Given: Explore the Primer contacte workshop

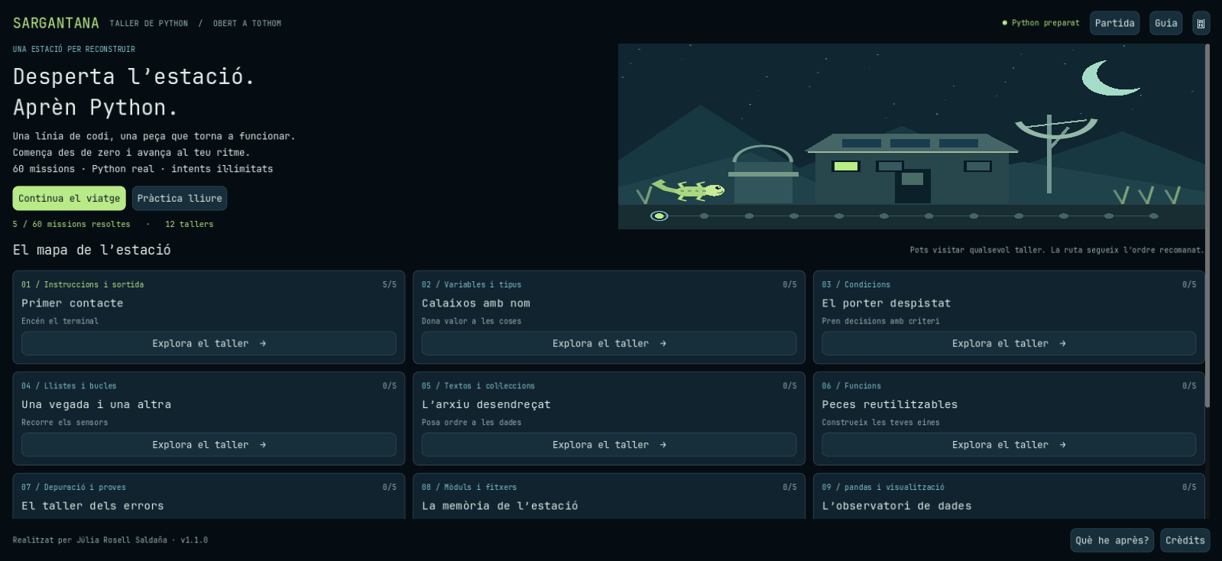Looking at the screenshot, I should [209, 343].
